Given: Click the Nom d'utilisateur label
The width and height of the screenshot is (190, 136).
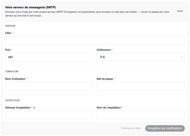Looking at the screenshot, I should click(x=15, y=79).
